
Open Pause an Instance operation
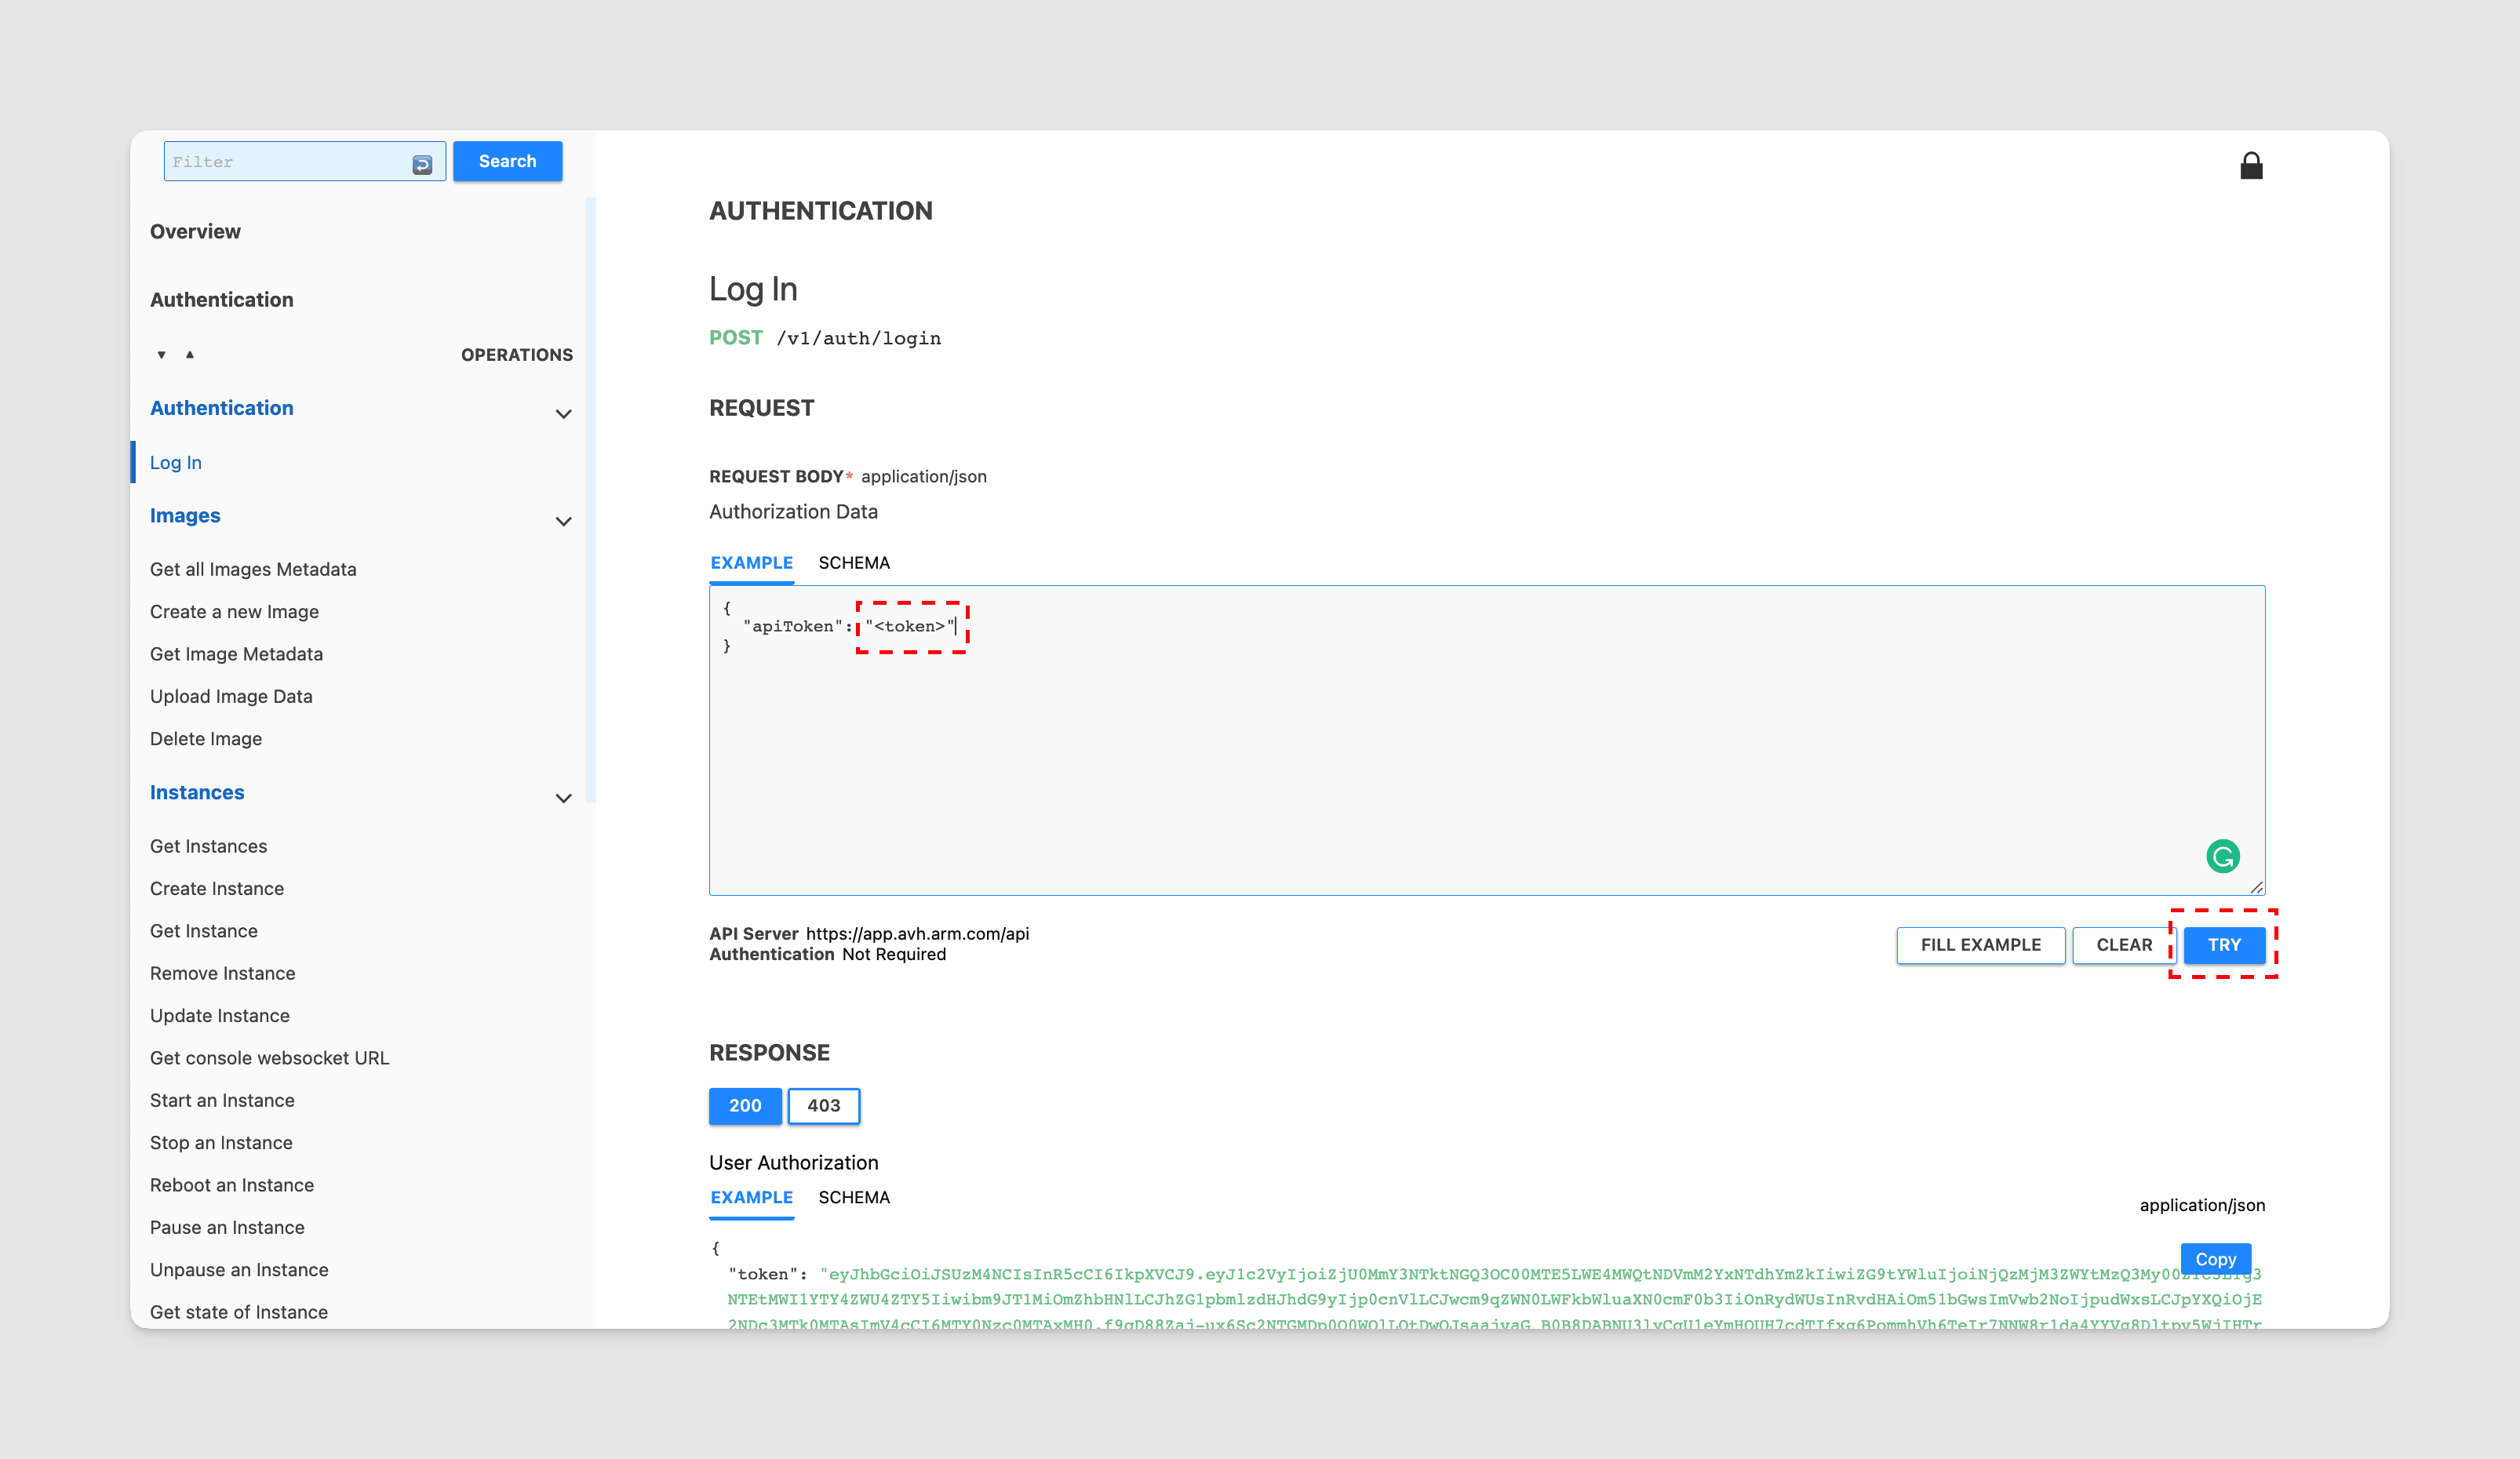227,1227
